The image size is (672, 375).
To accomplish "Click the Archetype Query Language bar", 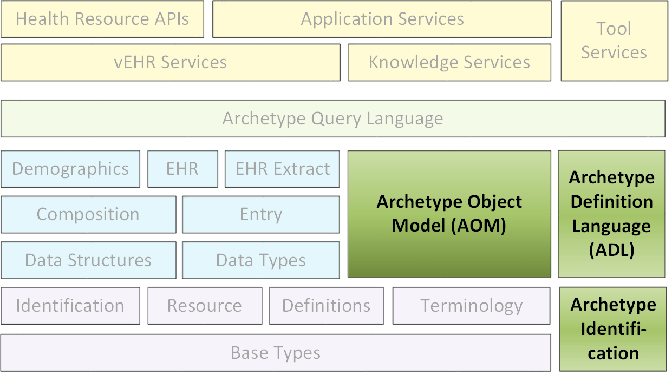I will (333, 119).
